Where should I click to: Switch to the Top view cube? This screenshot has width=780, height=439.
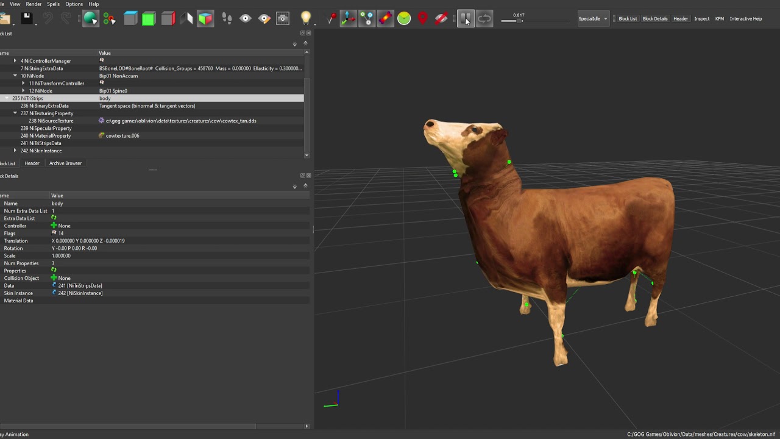click(x=130, y=19)
